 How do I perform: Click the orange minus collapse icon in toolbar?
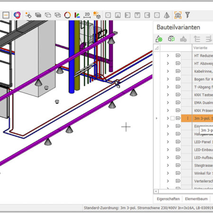pyautogui.click(x=6, y=15)
